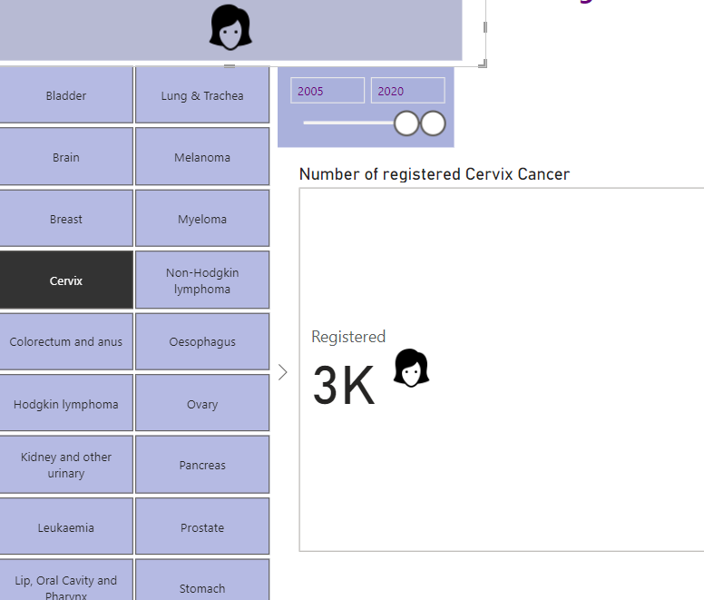Click the left handle of year slider
This screenshot has width=704, height=600.
[x=406, y=123]
